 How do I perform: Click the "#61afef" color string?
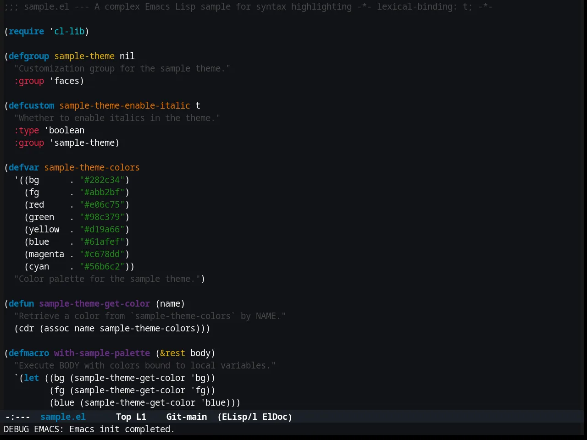[x=102, y=242]
